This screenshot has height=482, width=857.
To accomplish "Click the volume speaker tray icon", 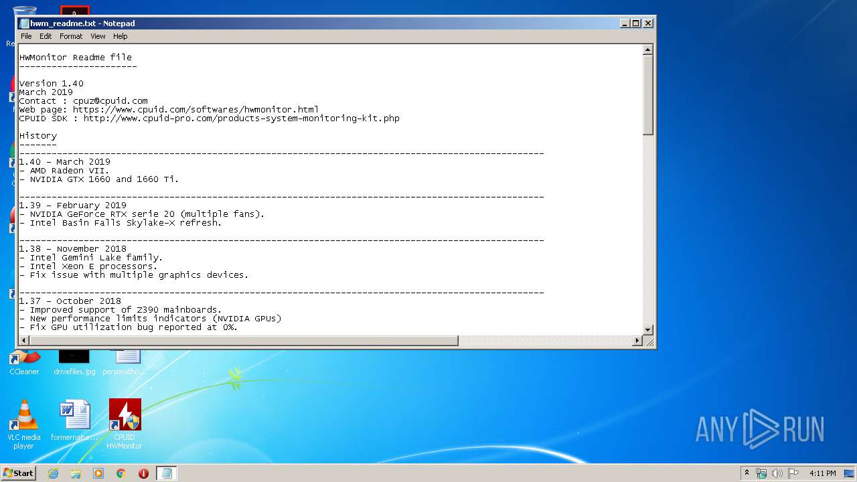I will coord(777,473).
